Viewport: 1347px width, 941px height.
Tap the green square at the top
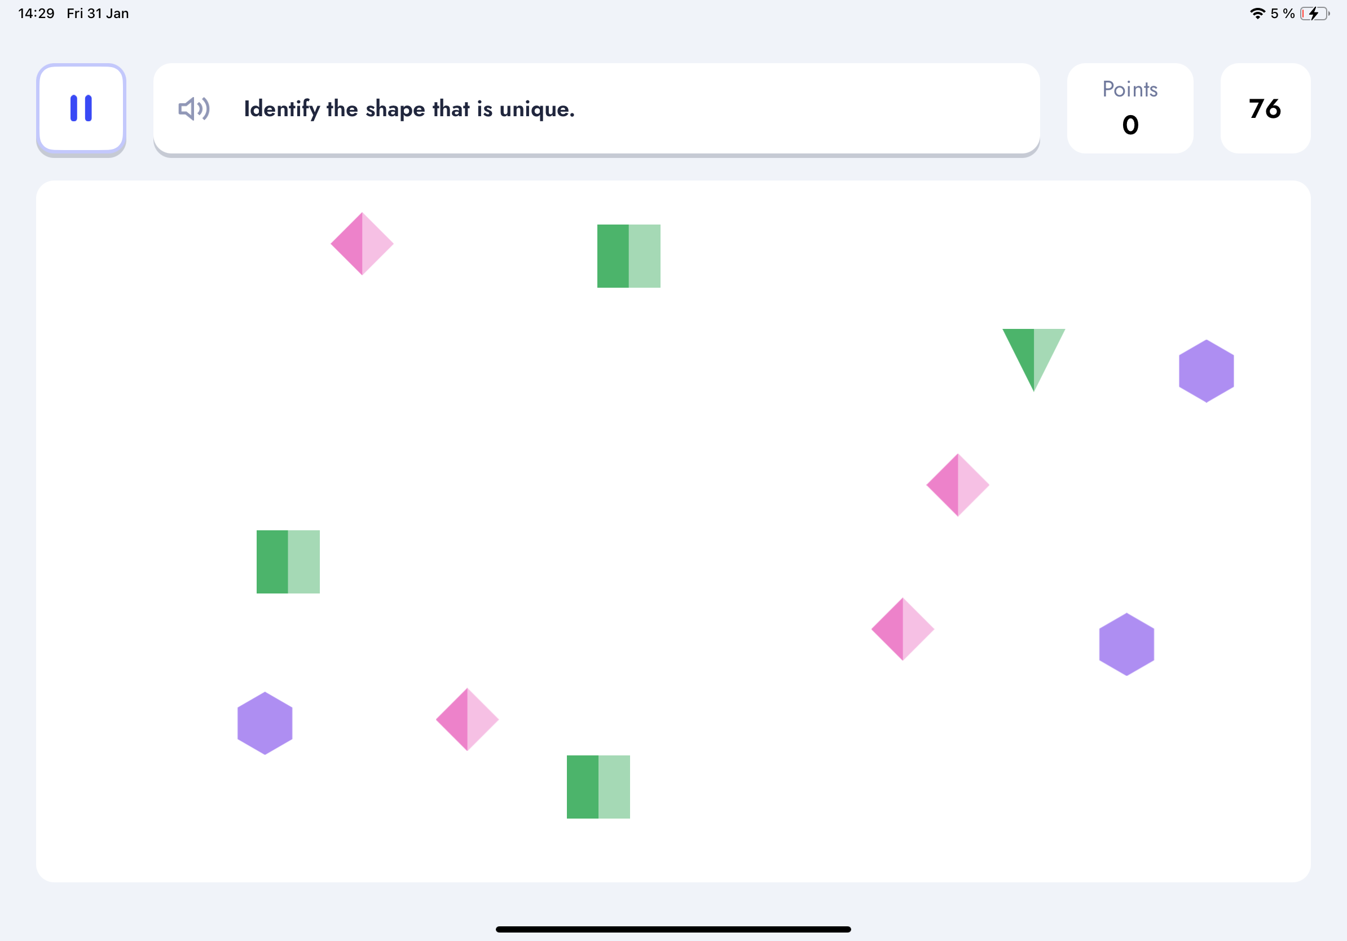click(x=628, y=256)
